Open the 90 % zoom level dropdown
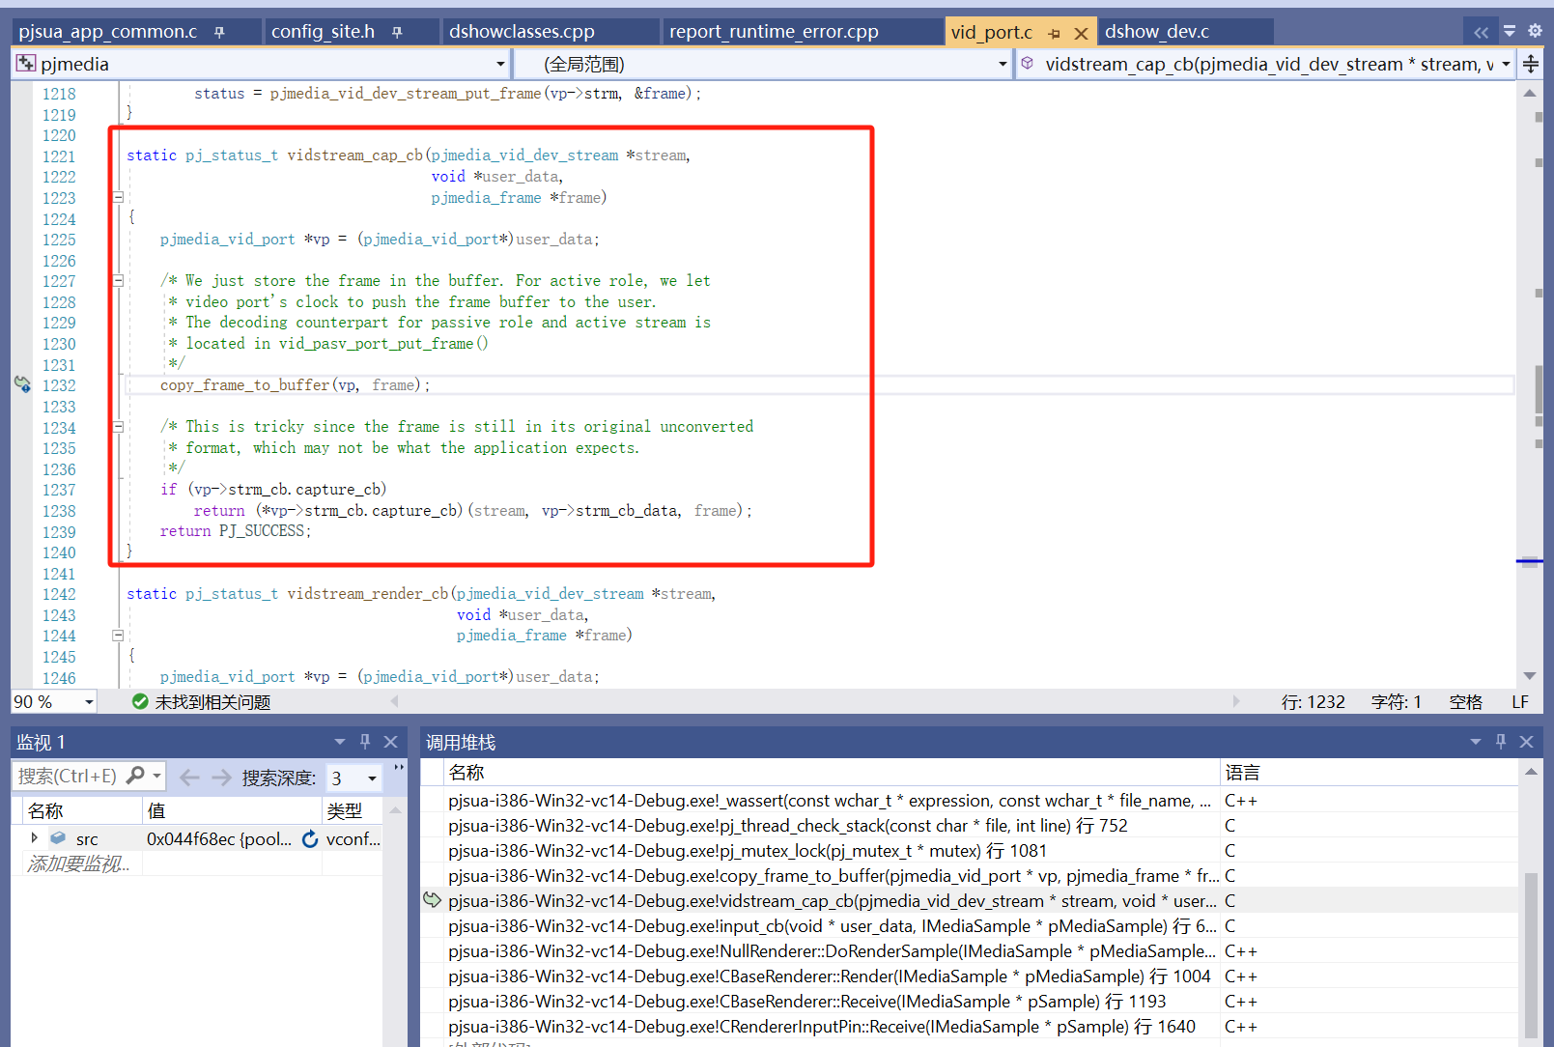The height and width of the screenshot is (1047, 1554). point(89,702)
